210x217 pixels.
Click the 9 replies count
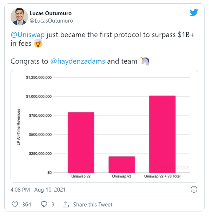[53, 204]
